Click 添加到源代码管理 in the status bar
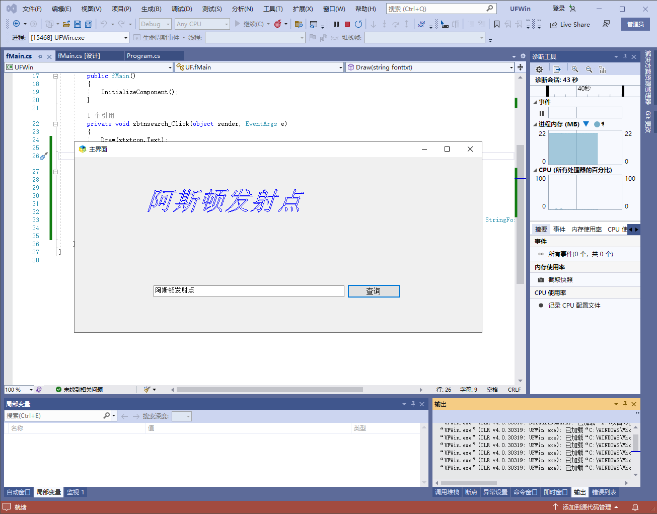Image resolution: width=657 pixels, height=514 pixels. tap(586, 507)
